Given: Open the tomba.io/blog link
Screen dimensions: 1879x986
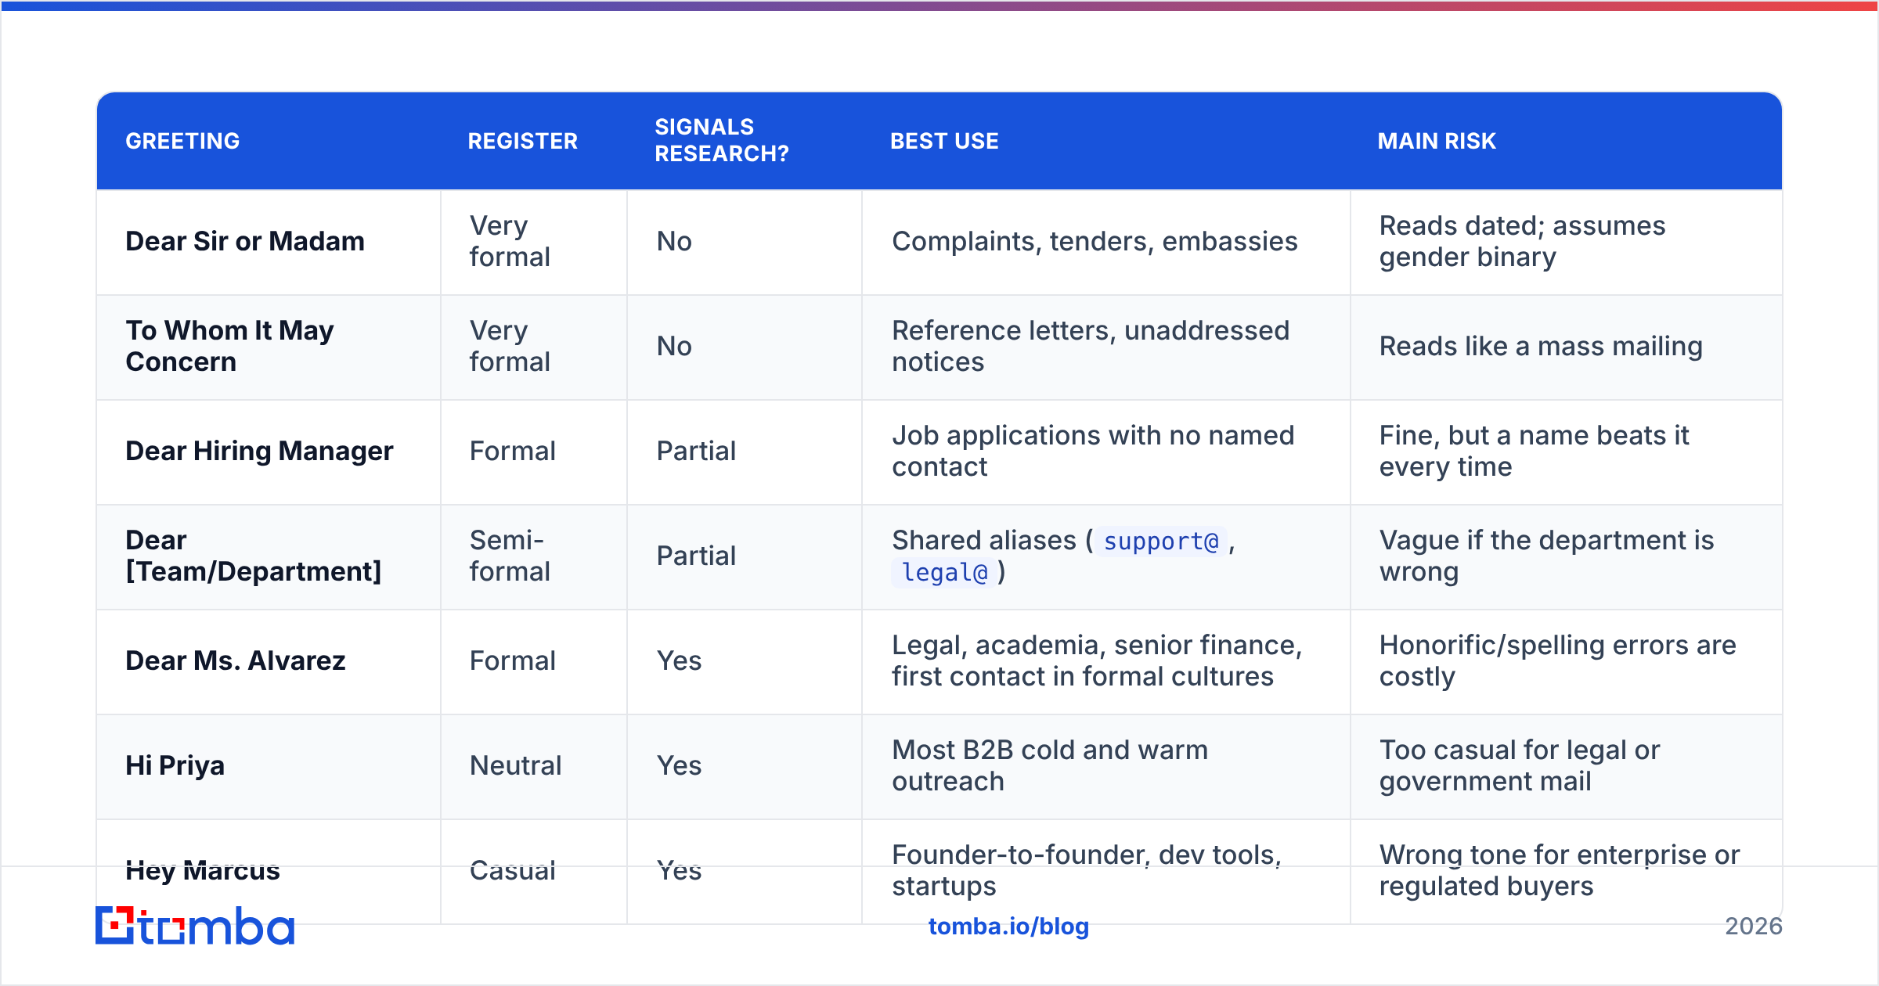Looking at the screenshot, I should [1008, 927].
